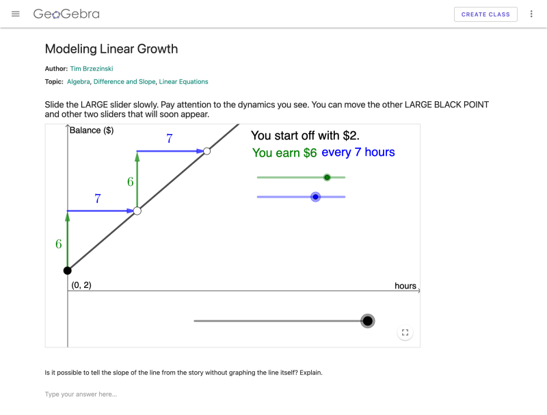
Task: Open the Linear Equations topic link
Action: coord(183,81)
